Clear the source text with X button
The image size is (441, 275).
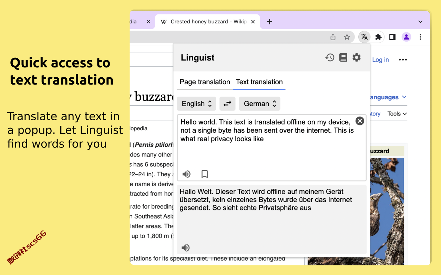point(360,121)
